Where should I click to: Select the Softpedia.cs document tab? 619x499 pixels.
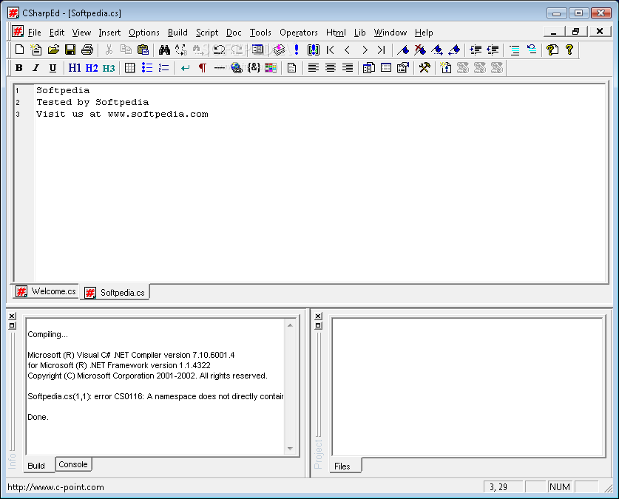coord(115,292)
